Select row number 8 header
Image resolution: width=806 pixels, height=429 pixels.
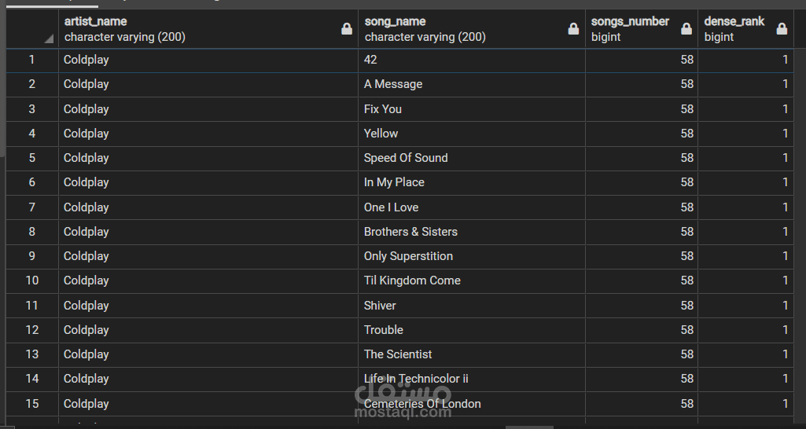click(32, 232)
